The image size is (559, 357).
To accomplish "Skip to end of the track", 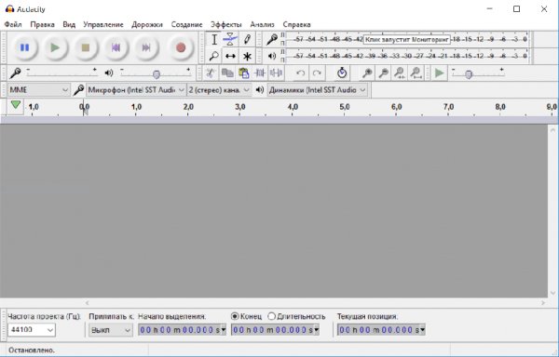I will pos(146,47).
